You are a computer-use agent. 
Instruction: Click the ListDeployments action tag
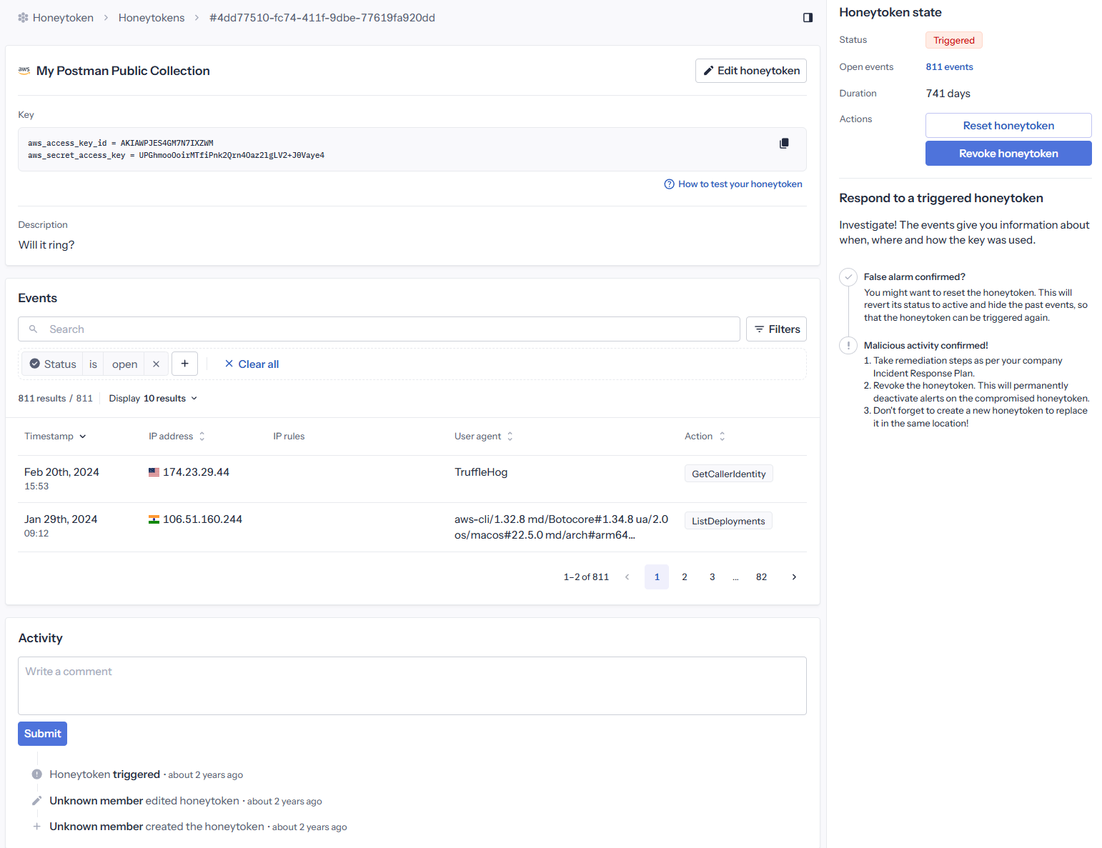[728, 521]
